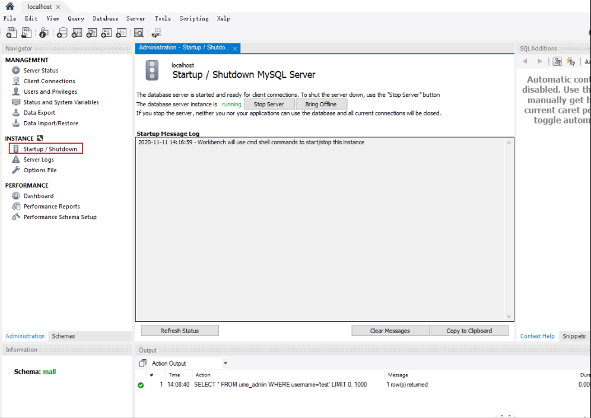Viewport: 591px width, 418px height.
Task: Open the View menu
Action: 53,18
